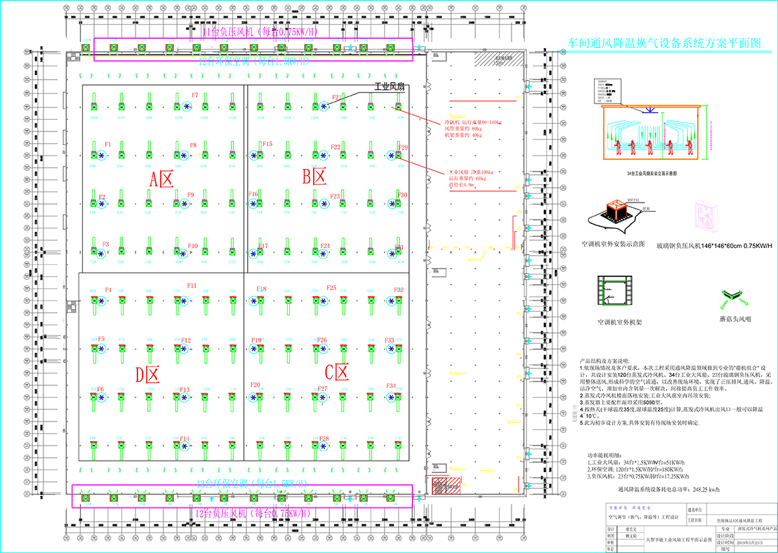Select the fan symbol beside F34
Image resolution: width=778 pixels, height=553 pixels.
391,398
